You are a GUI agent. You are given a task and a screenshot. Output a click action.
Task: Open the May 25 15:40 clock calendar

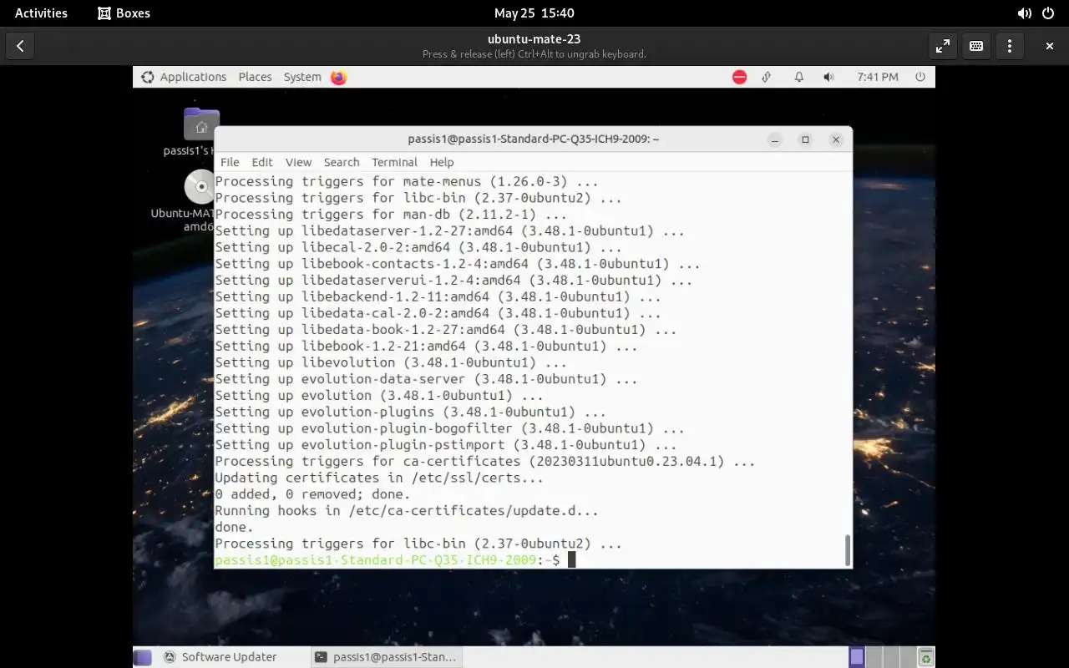(x=534, y=13)
